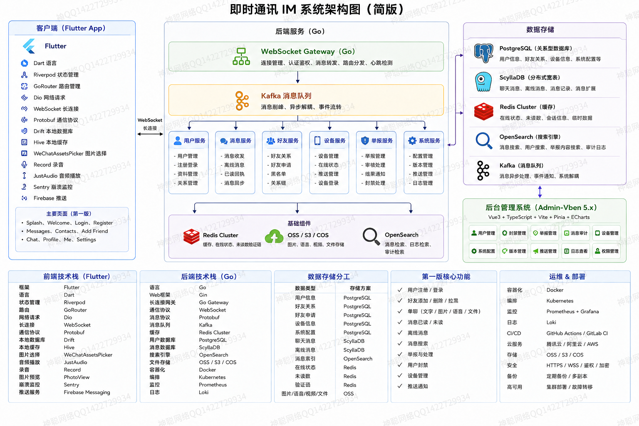Click the Sentry 崩溃监控 icon
This screenshot has height=426, width=639.
click(x=24, y=187)
